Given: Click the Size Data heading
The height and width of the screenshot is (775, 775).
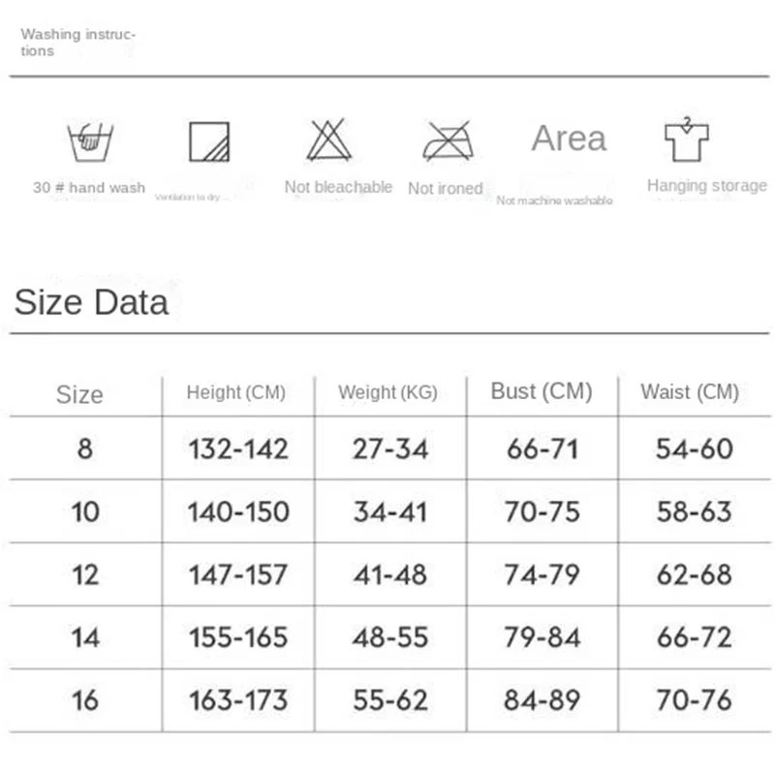Looking at the screenshot, I should pyautogui.click(x=91, y=302).
